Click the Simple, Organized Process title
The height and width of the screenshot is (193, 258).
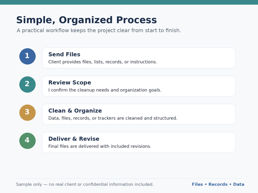(x=86, y=20)
